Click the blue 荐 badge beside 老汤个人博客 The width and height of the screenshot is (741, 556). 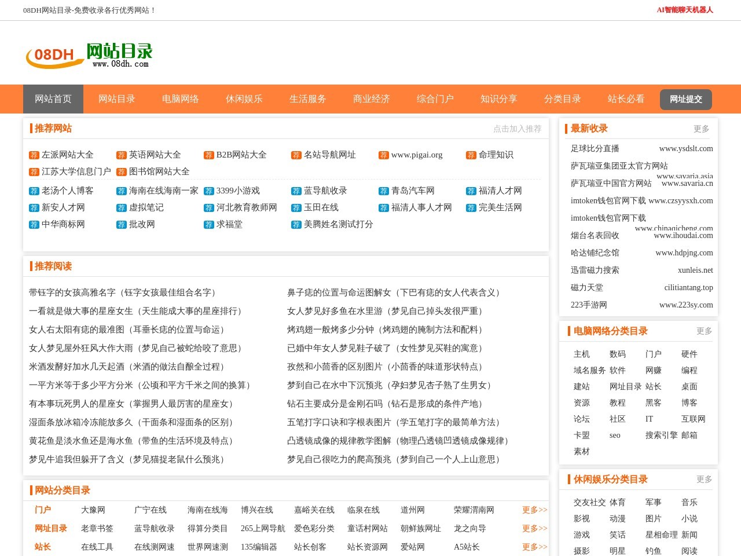click(34, 191)
